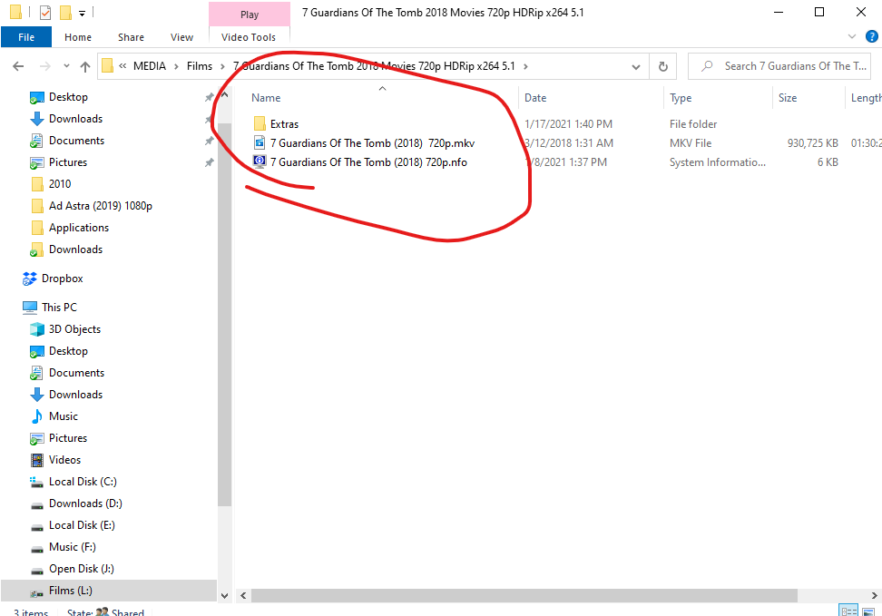This screenshot has width=882, height=616.
Task: Open Videos under This PC
Action: coord(64,460)
